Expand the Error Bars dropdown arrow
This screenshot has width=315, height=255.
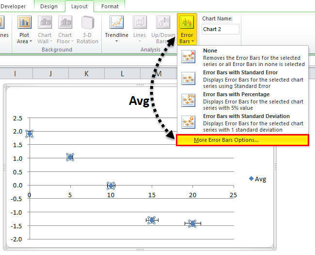pos(193,41)
